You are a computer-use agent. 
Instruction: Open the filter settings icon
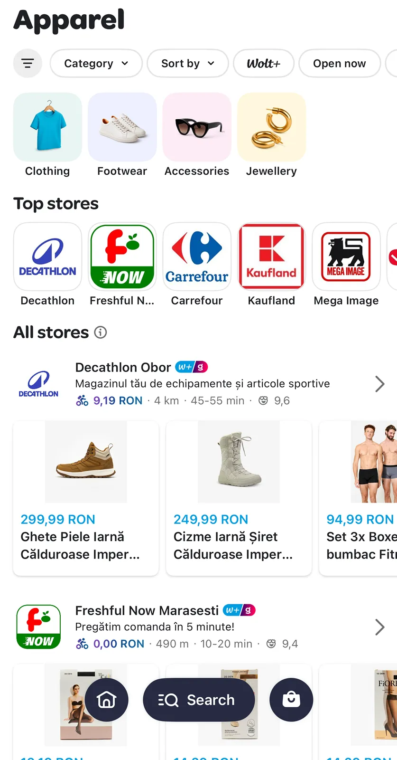28,63
